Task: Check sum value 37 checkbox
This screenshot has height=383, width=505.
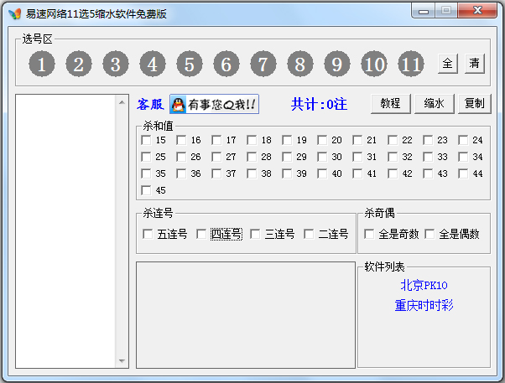Action: 216,173
